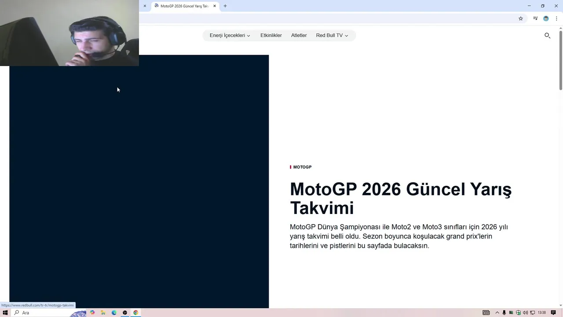Screen dimensions: 563x317
Task: Open the Google Chrome taskbar icon
Action: (x=135, y=313)
